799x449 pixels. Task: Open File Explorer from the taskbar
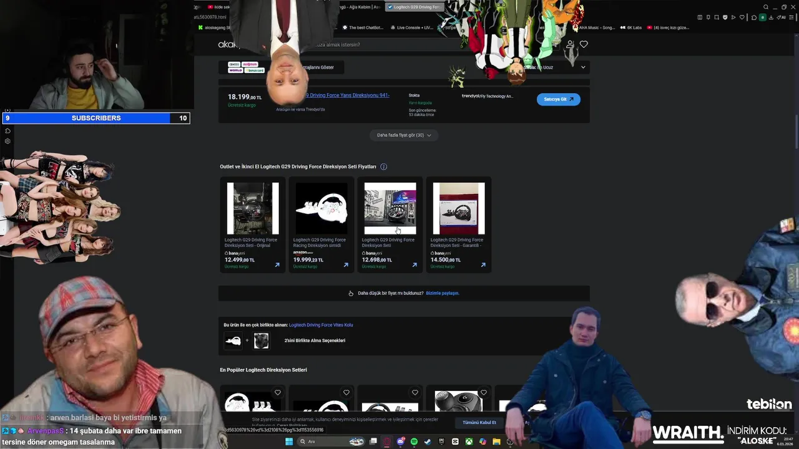496,442
